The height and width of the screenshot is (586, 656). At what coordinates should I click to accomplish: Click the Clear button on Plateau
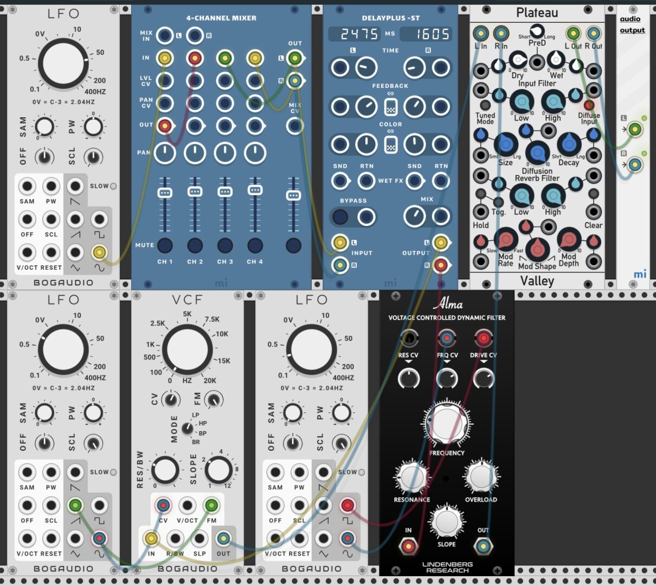(x=594, y=194)
